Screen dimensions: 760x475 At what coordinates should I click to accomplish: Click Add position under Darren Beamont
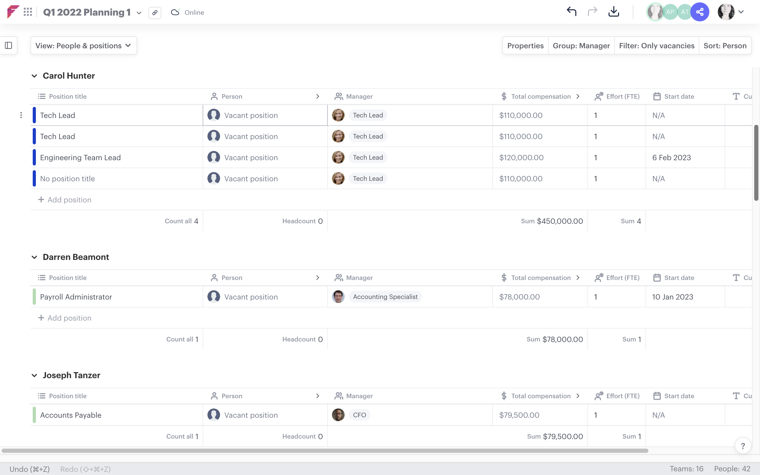coord(65,318)
